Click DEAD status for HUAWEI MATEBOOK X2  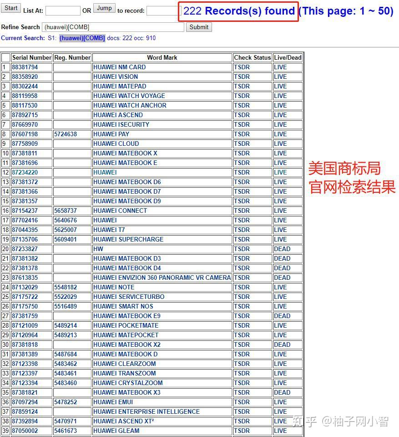point(282,344)
